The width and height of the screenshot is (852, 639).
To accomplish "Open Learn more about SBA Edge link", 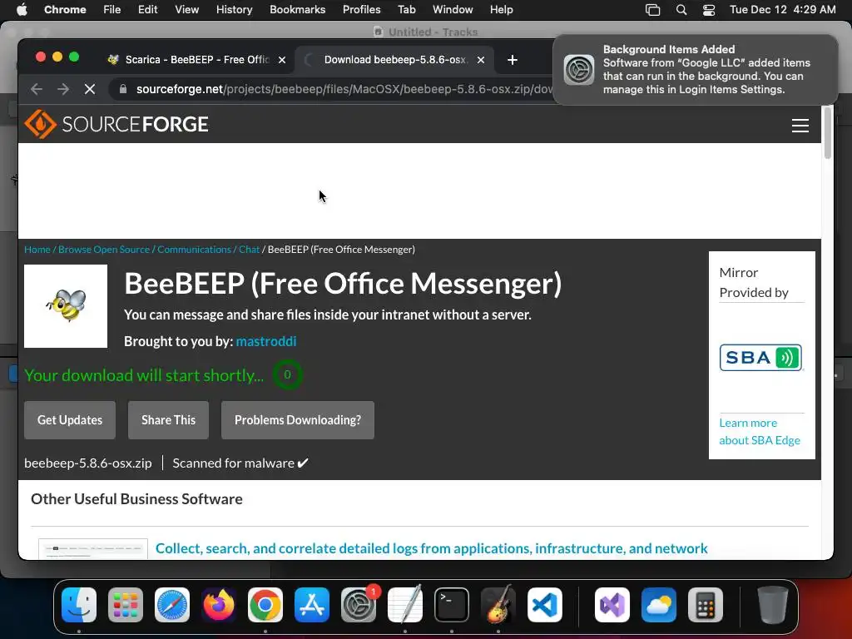I will coord(760,432).
